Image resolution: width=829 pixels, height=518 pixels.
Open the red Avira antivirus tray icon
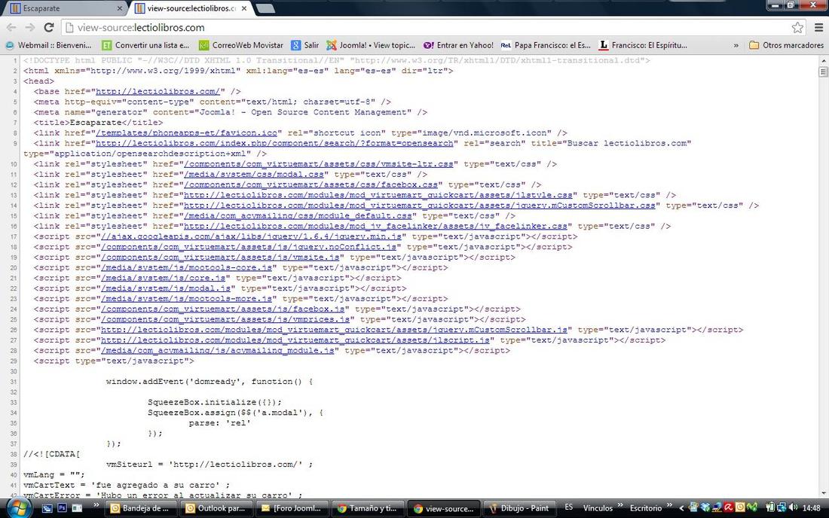click(729, 507)
